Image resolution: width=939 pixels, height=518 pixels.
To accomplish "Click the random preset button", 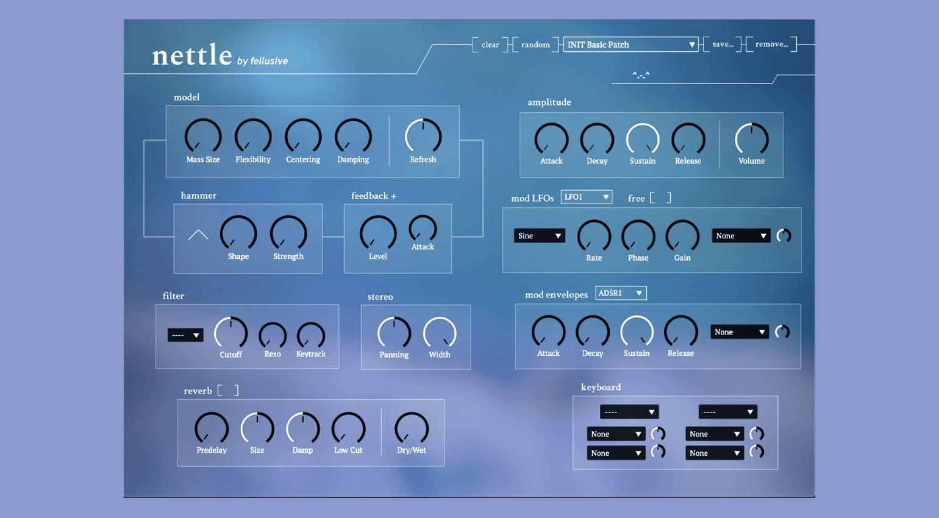I will pyautogui.click(x=535, y=44).
